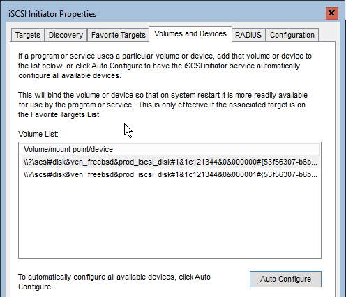
Task: Go to the Favorite Targets tab
Action: 118,35
